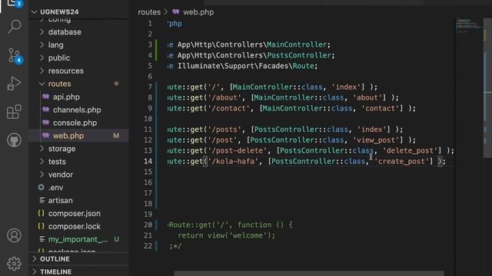Click the api.php file icon

46,97
